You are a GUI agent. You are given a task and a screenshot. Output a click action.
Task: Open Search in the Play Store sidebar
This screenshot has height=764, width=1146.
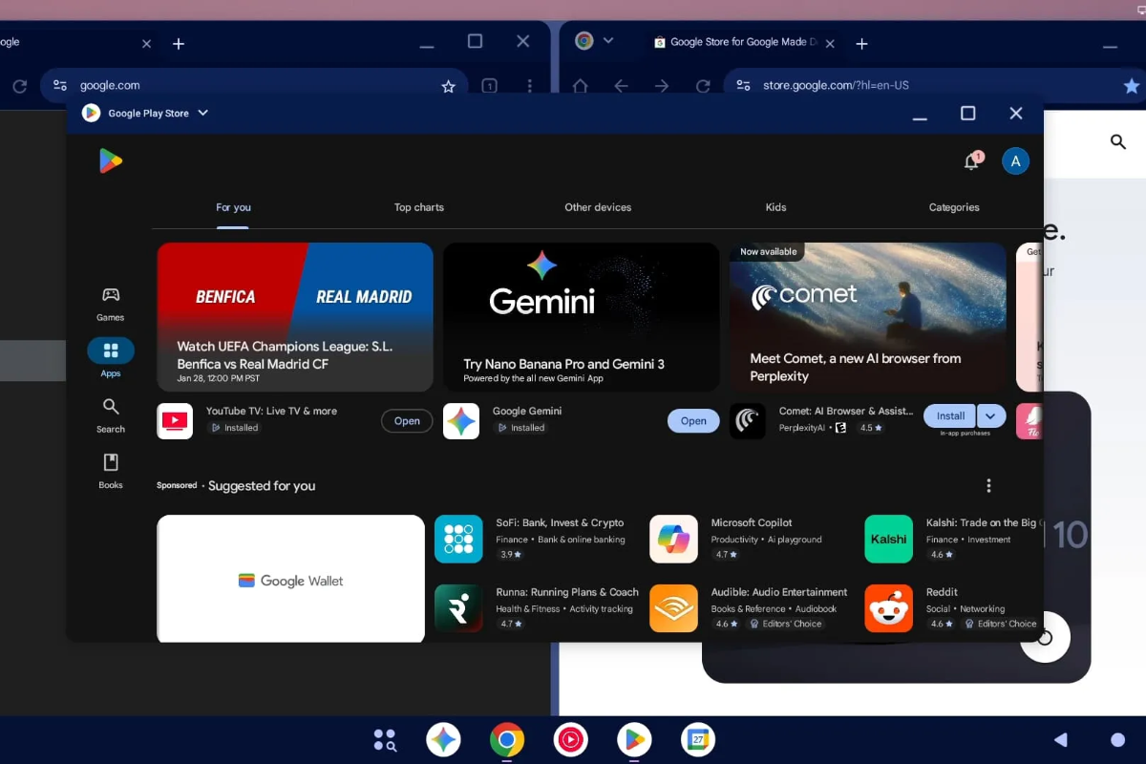pos(111,415)
